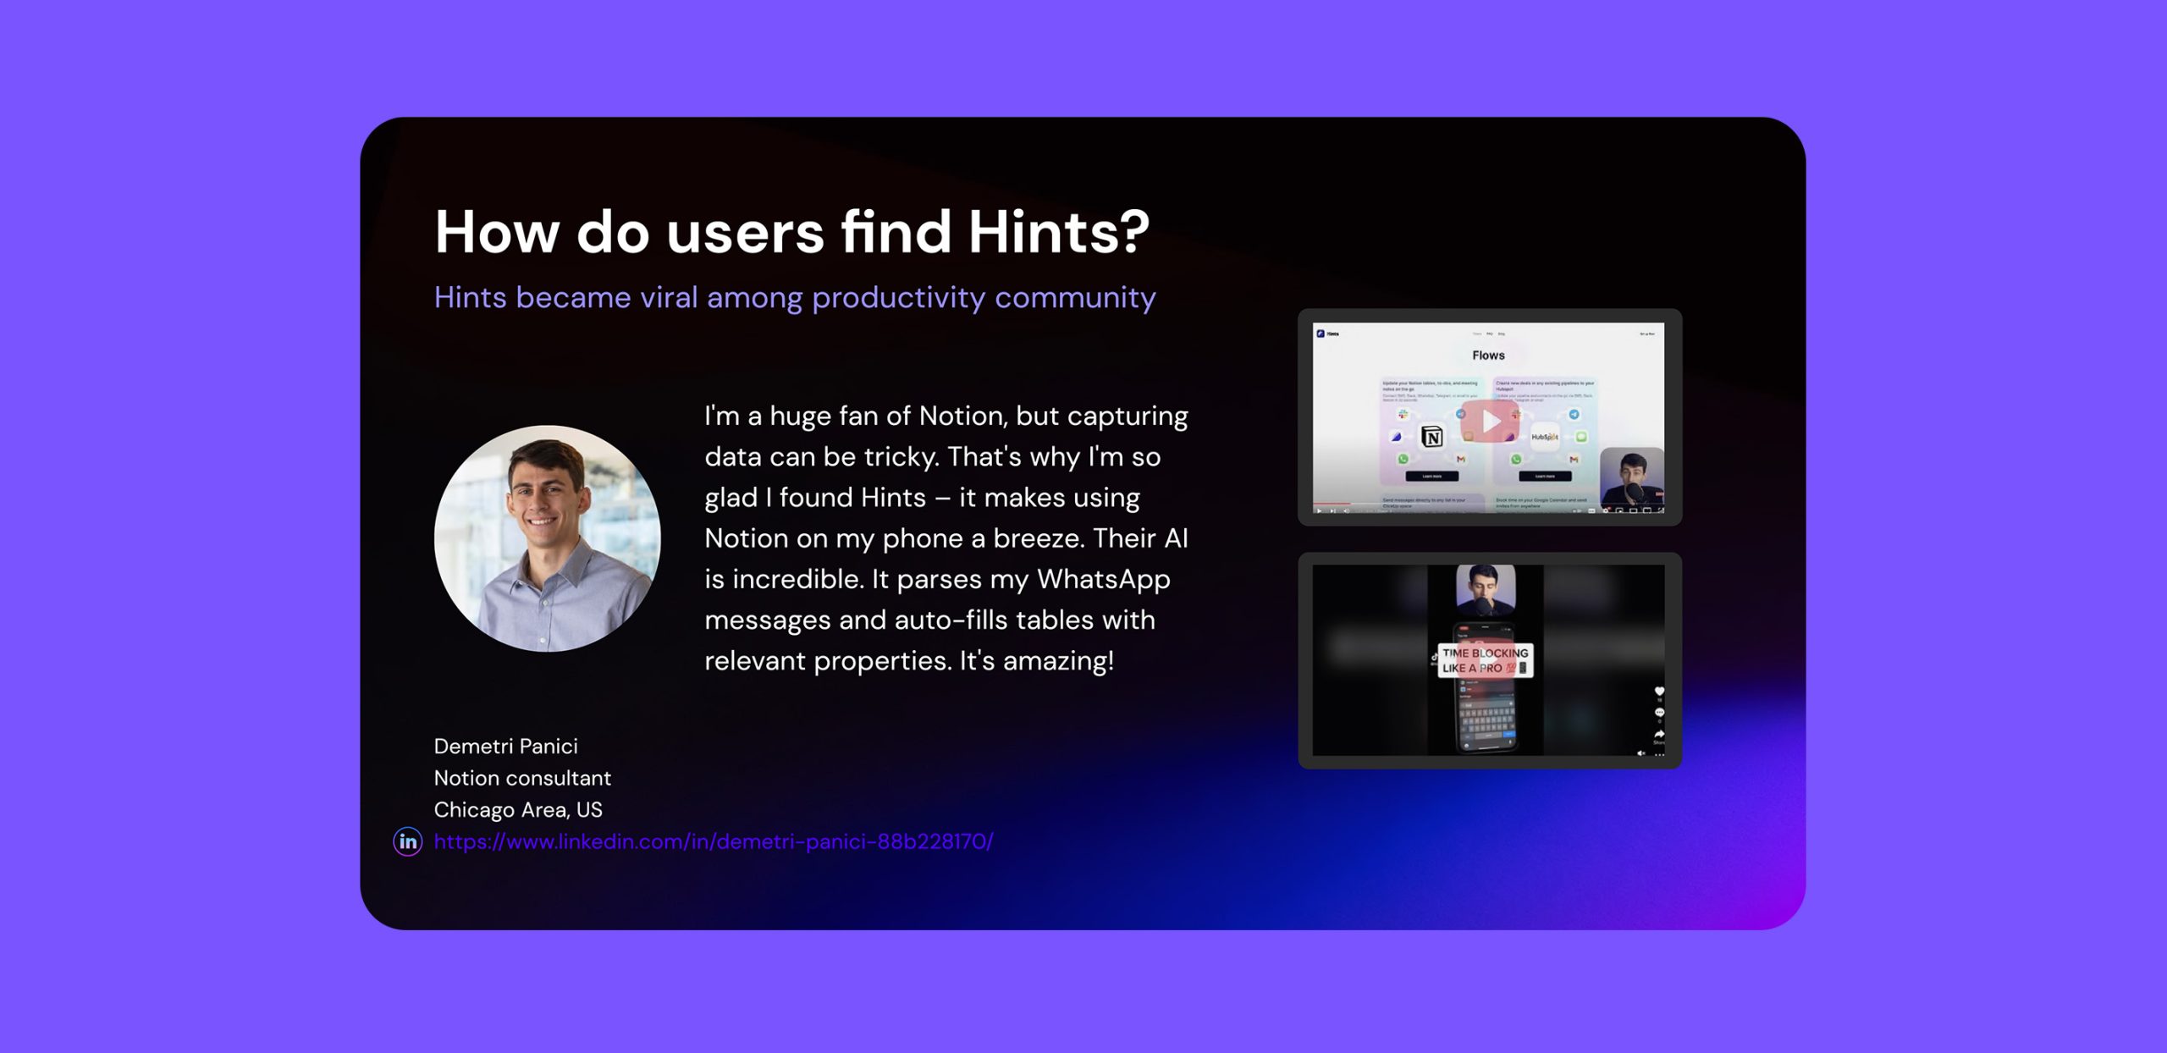
Task: Click the subtitle 'Hints became viral among productivity community'
Action: click(x=795, y=298)
